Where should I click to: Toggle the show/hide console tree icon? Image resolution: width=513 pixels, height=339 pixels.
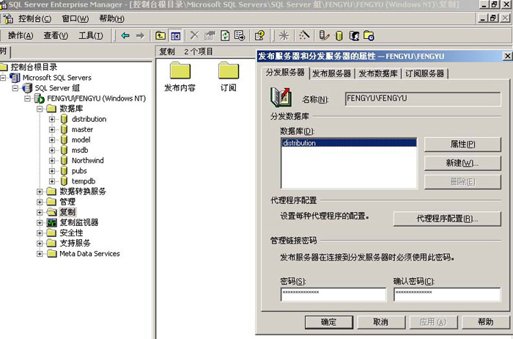click(176, 35)
